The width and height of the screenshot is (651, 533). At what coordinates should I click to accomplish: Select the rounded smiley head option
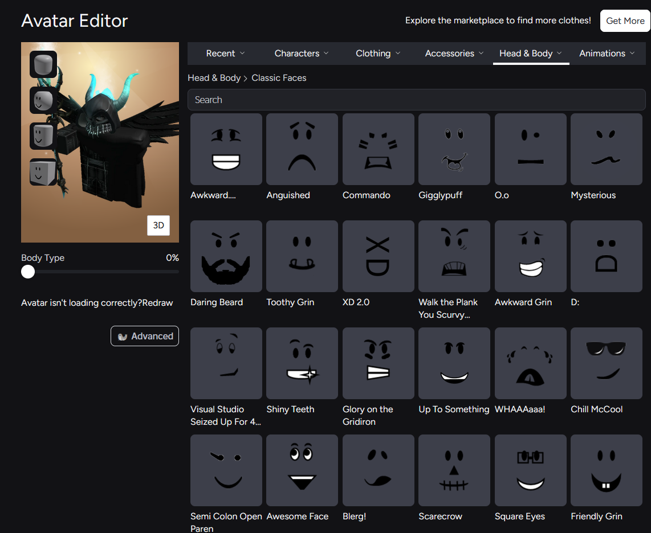43,100
